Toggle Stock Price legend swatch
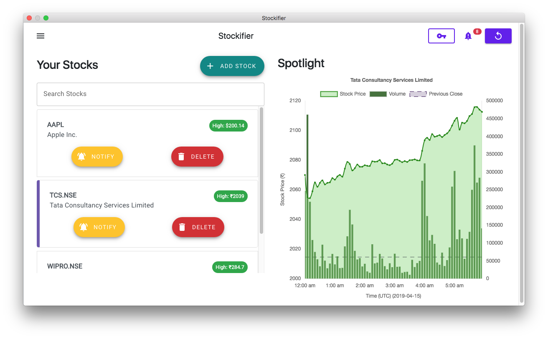This screenshot has width=548, height=339. pos(329,94)
